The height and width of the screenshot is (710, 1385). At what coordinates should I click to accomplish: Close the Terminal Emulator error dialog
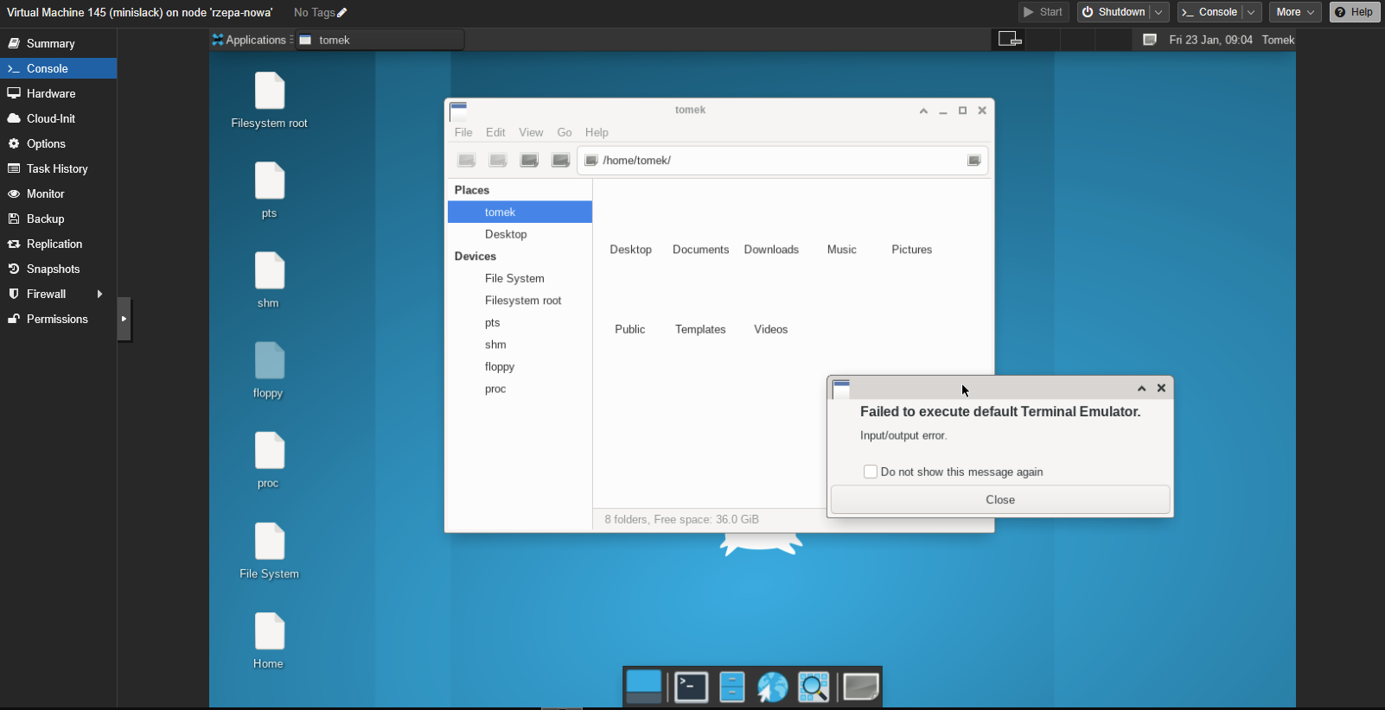coord(1000,499)
